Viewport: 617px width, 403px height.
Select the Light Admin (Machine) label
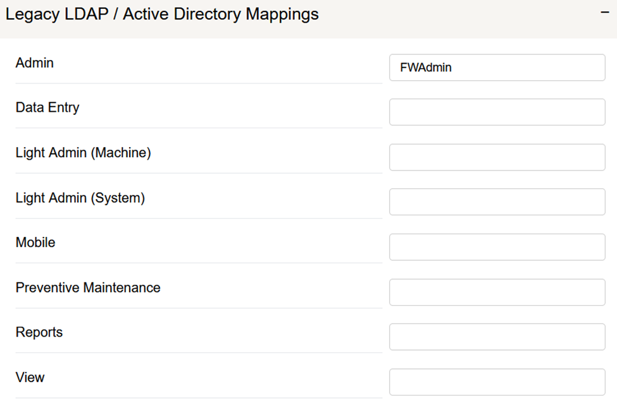pyautogui.click(x=83, y=153)
